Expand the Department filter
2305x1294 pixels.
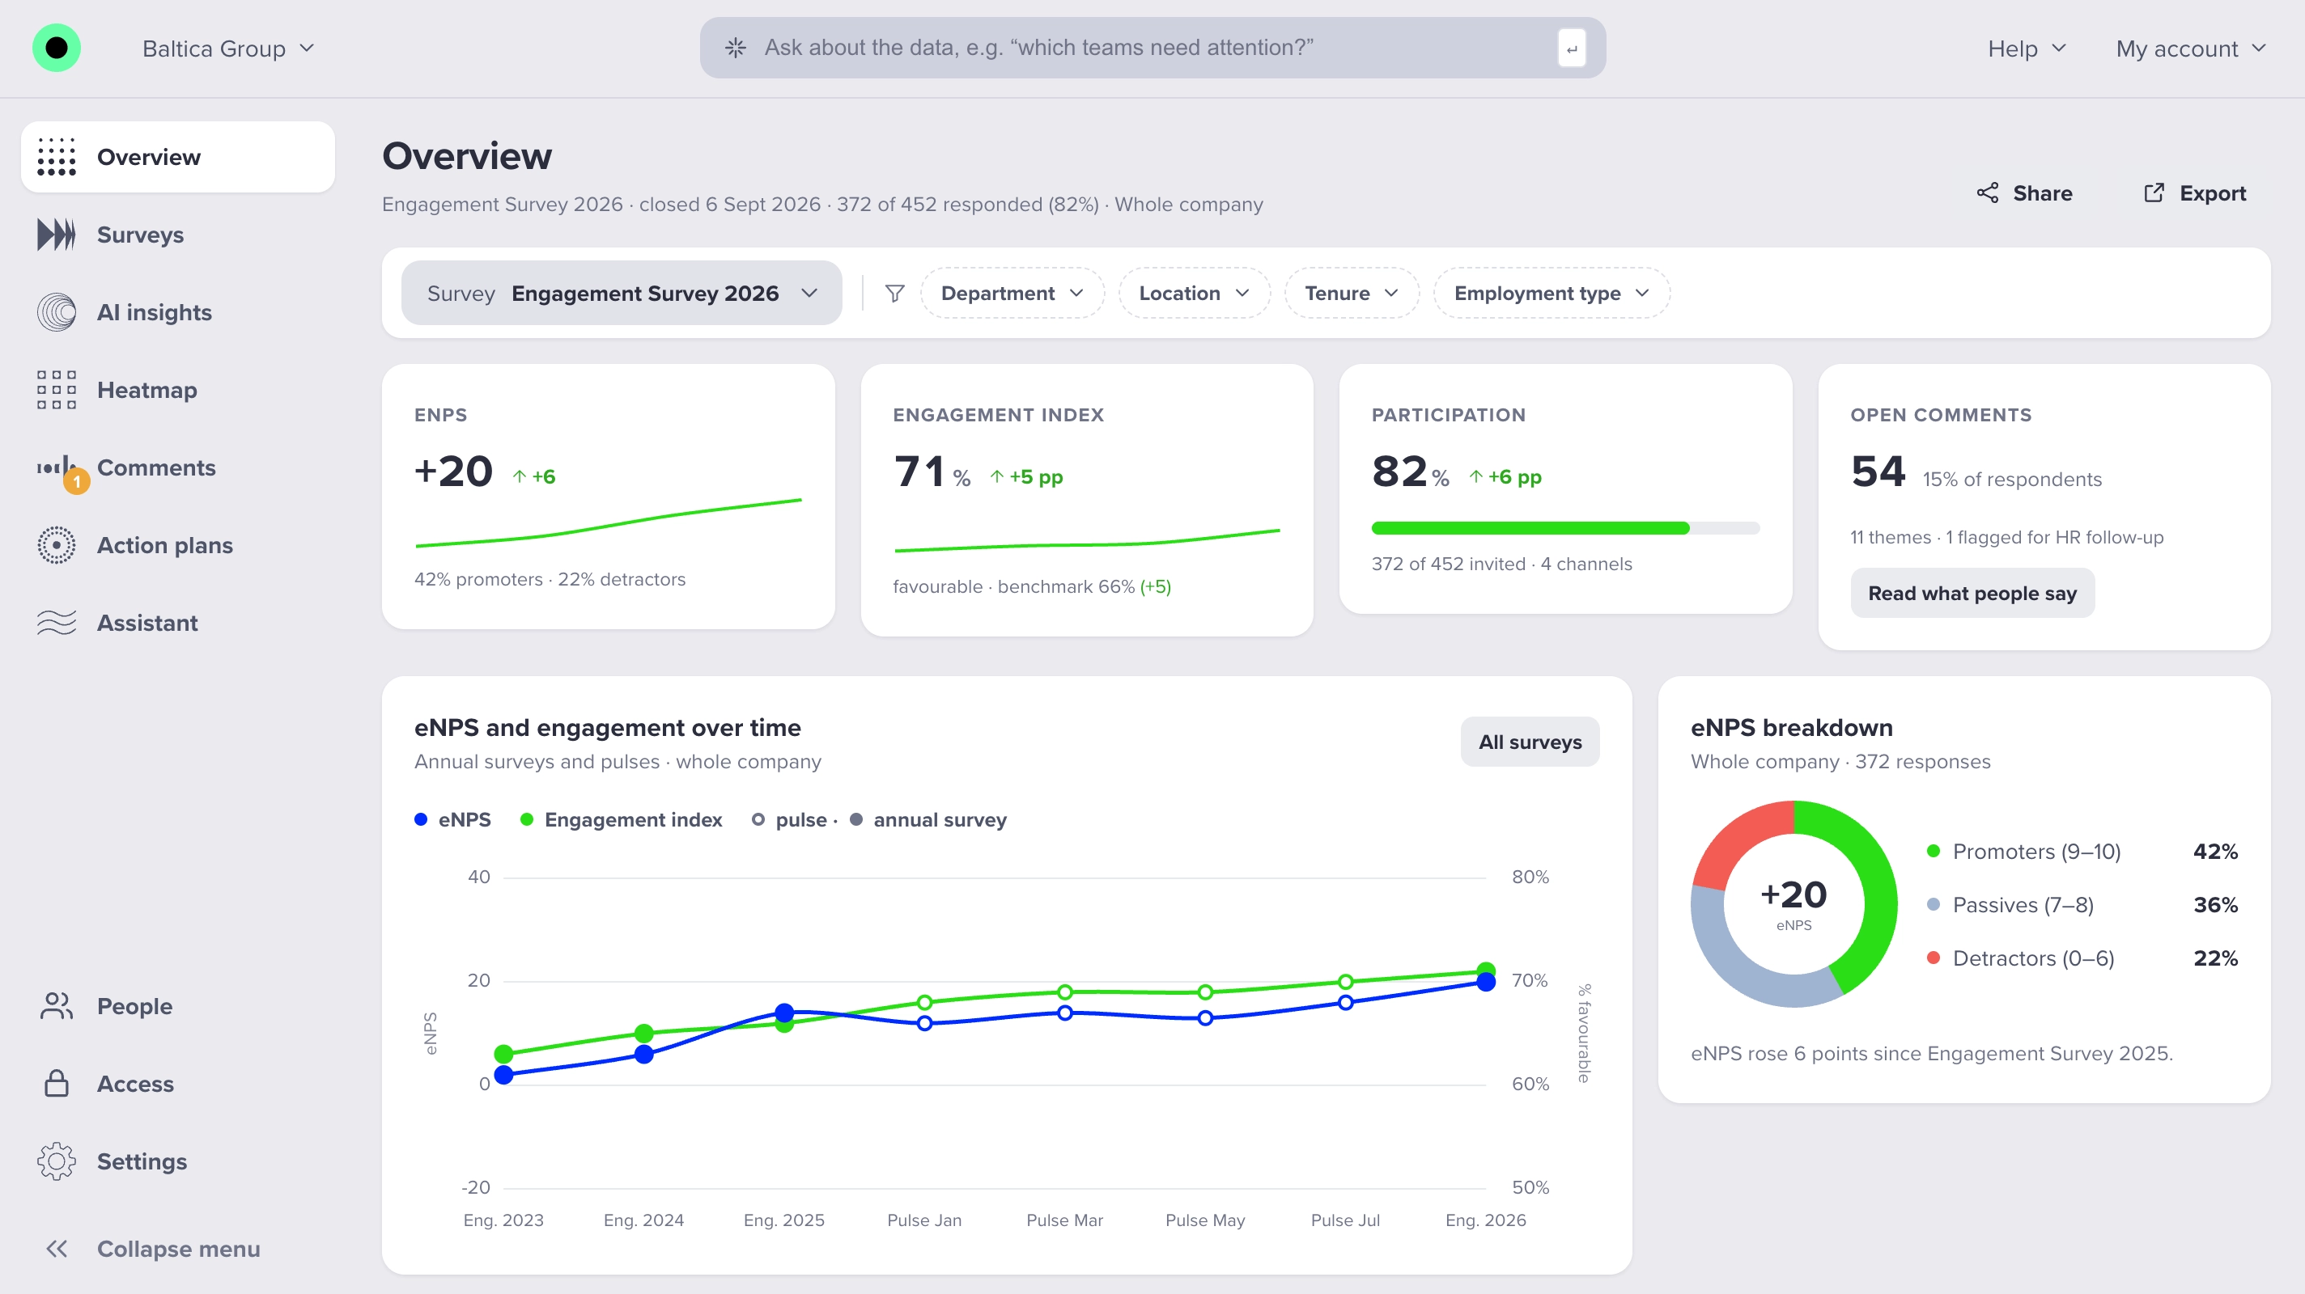1012,294
